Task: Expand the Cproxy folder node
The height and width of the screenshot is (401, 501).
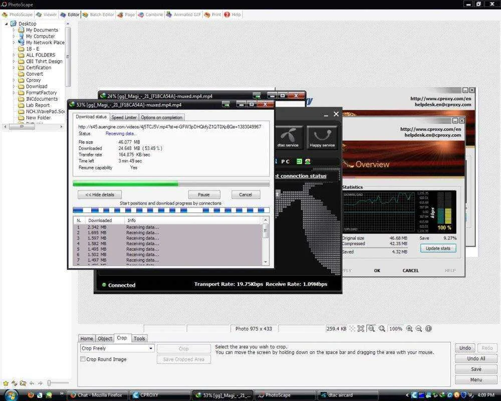Action: coord(14,80)
